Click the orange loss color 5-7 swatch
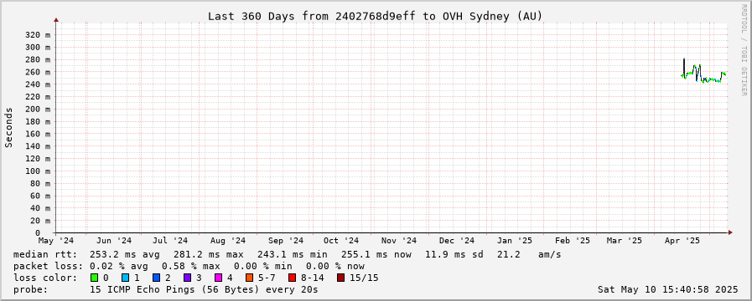This screenshot has width=752, height=301. coord(249,278)
